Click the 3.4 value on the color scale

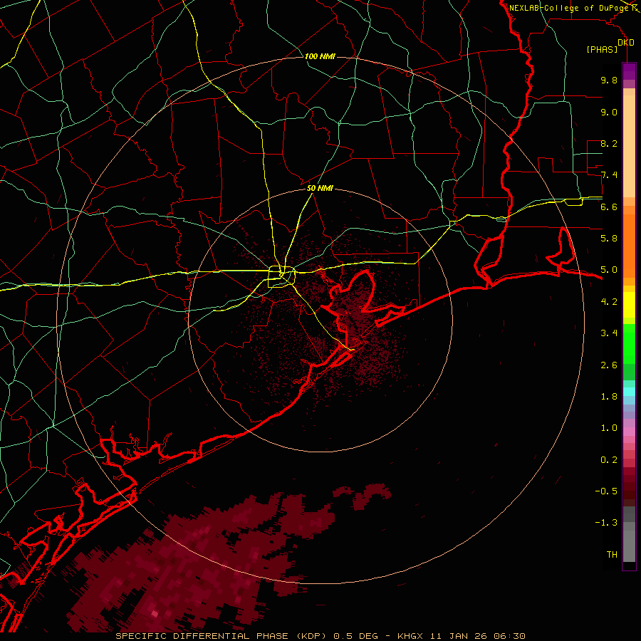(609, 333)
